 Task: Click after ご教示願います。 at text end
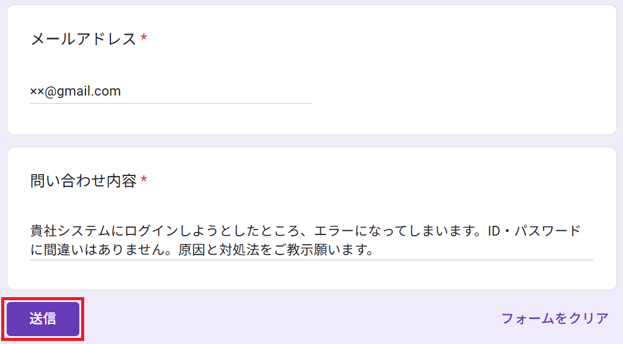(x=375, y=250)
